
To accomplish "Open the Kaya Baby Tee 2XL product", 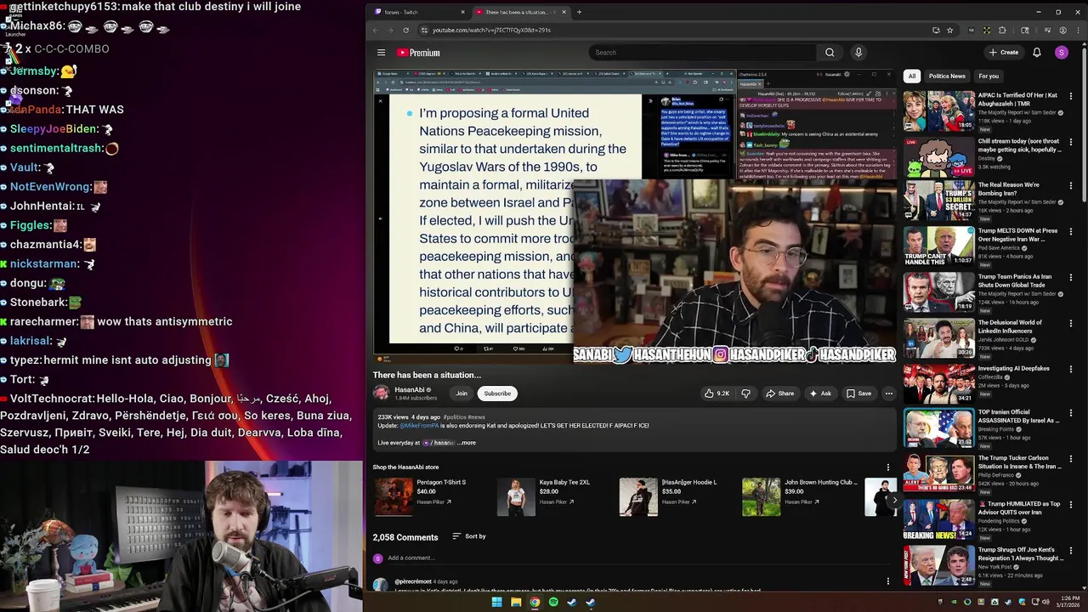I will (x=543, y=496).
